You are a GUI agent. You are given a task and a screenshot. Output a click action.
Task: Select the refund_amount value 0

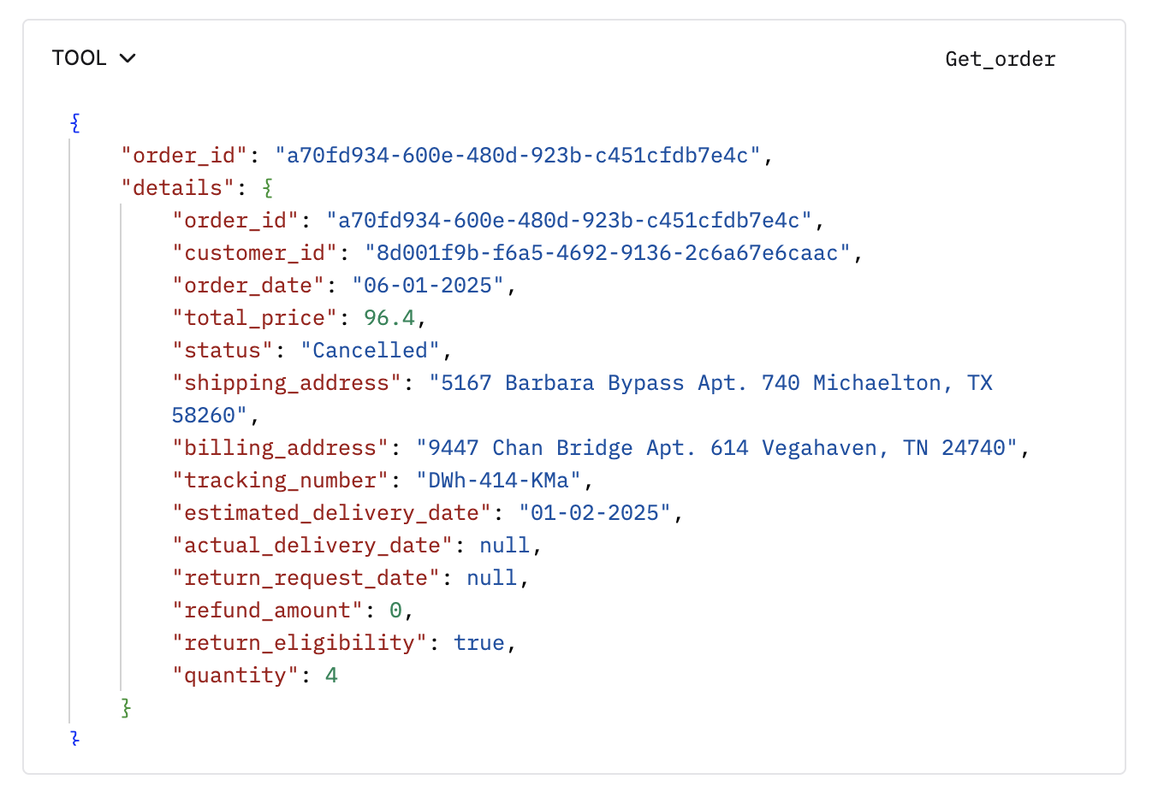[x=395, y=611]
